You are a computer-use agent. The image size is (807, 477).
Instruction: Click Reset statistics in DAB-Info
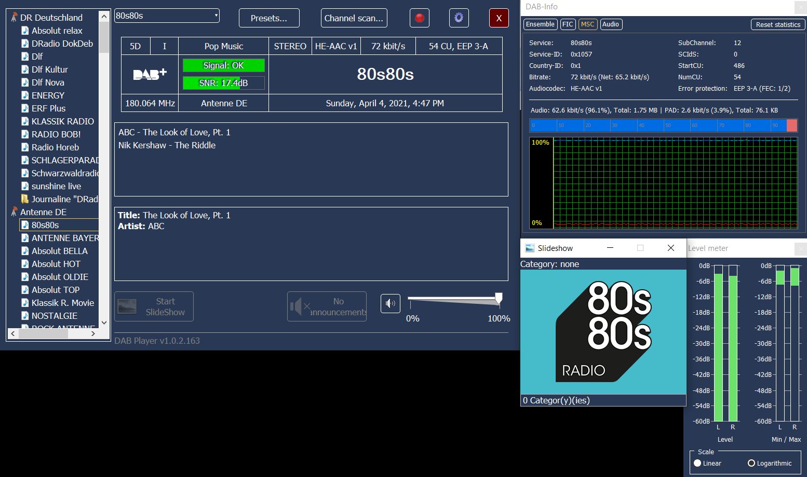(778, 24)
